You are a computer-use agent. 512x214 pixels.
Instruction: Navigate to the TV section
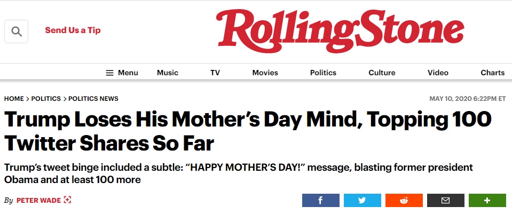(x=215, y=73)
